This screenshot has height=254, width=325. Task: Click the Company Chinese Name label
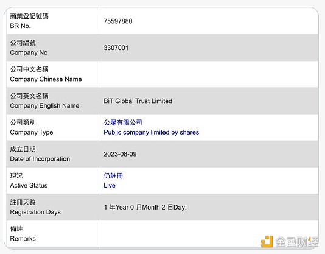point(46,79)
